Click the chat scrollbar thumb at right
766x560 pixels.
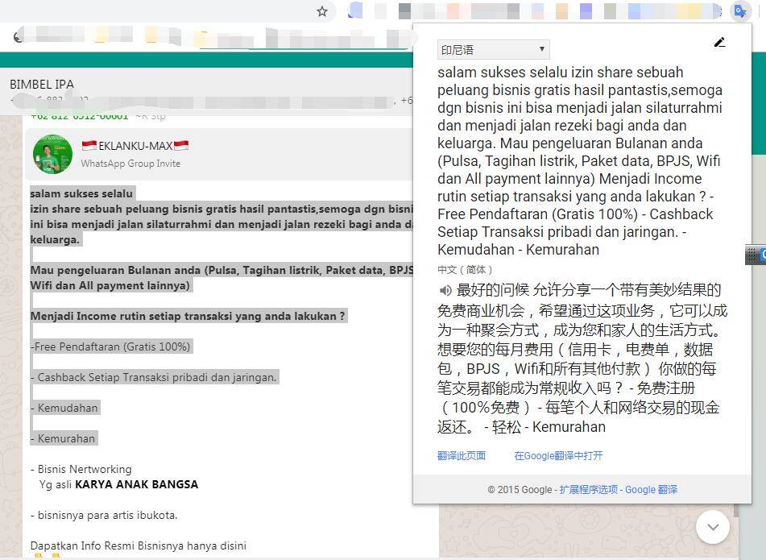735,511
